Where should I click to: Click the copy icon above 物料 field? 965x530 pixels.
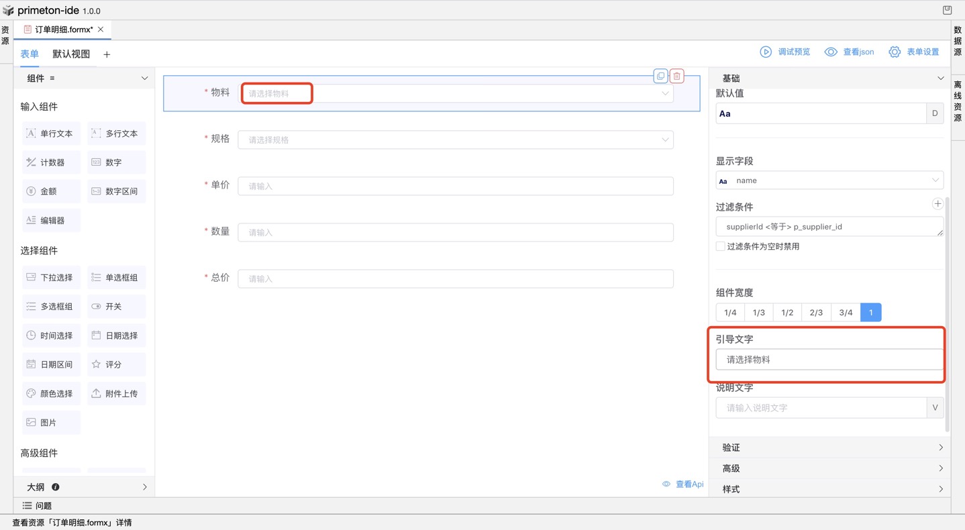click(660, 76)
